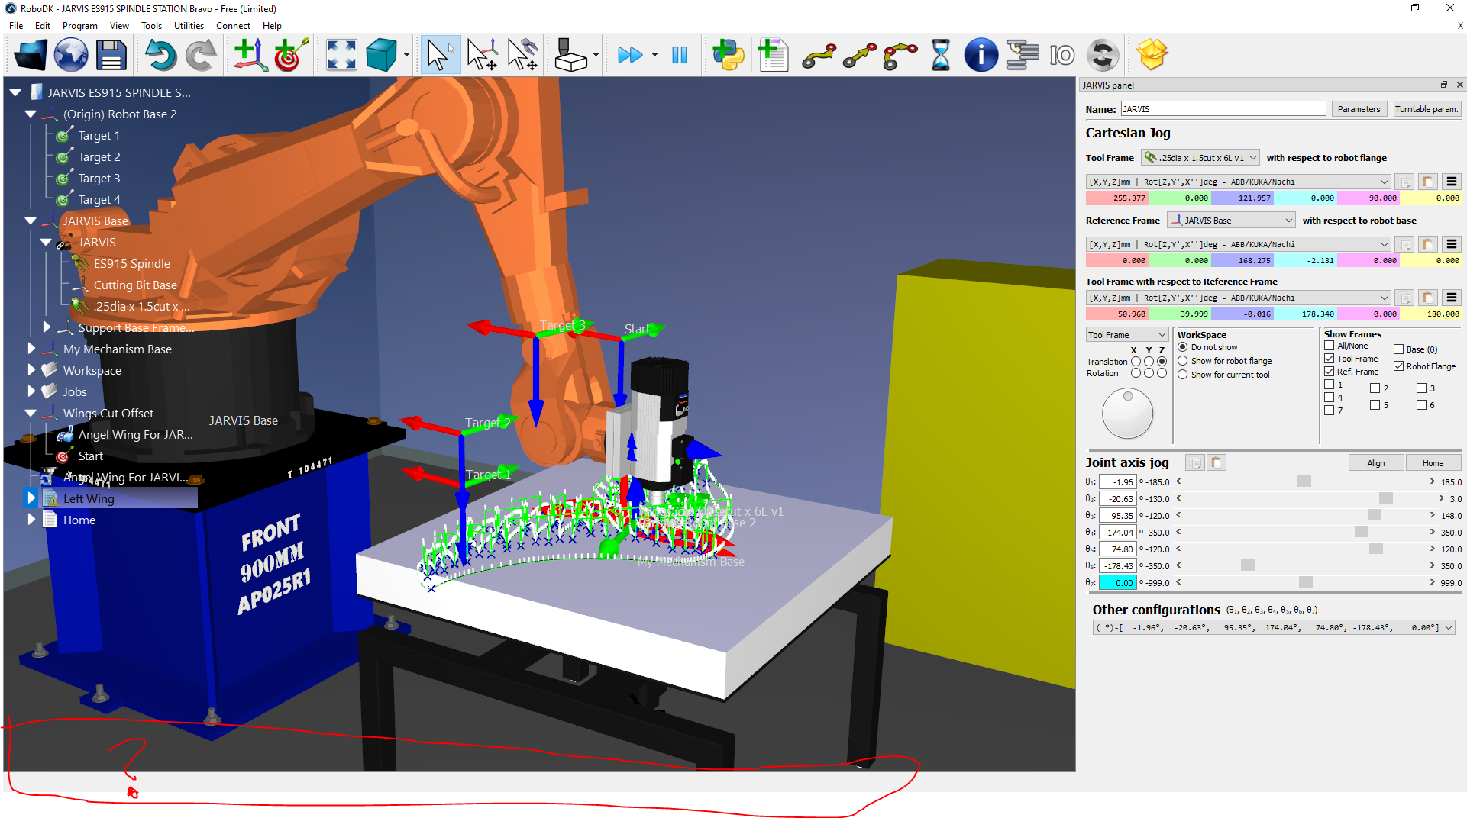The image size is (1467, 818).
Task: Click the Home button in Joint axis jog
Action: coord(1432,463)
